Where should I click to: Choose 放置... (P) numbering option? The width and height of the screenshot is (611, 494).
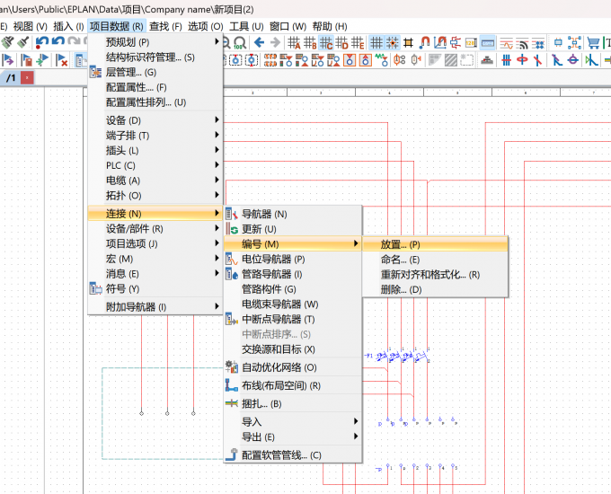click(435, 244)
